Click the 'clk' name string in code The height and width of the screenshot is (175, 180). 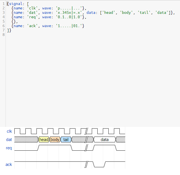pos(32,8)
